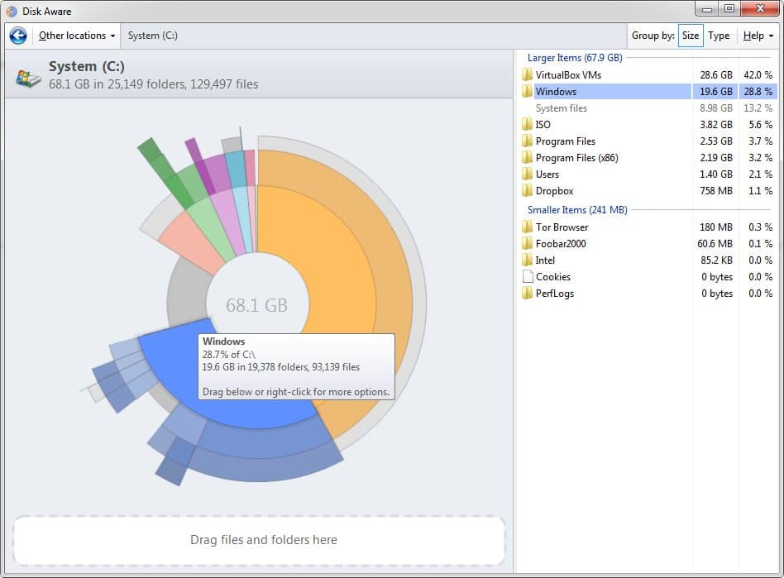The image size is (784, 578).
Task: Click the 42.0 % percentage value
Action: 758,75
